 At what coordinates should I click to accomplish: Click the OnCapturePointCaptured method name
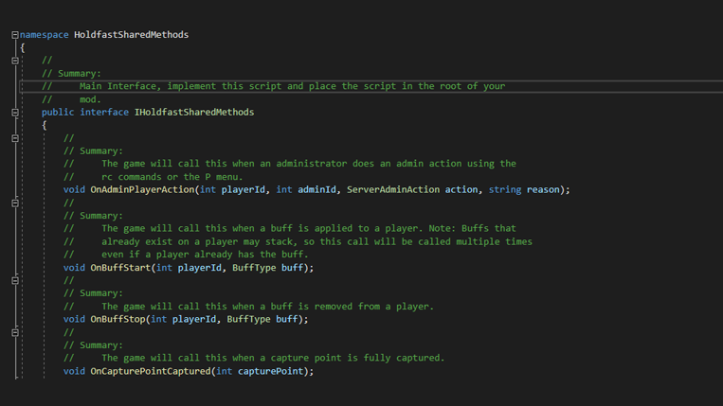tap(151, 371)
